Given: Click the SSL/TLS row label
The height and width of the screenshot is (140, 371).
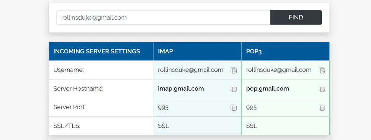Looking at the screenshot, I should point(67,126).
